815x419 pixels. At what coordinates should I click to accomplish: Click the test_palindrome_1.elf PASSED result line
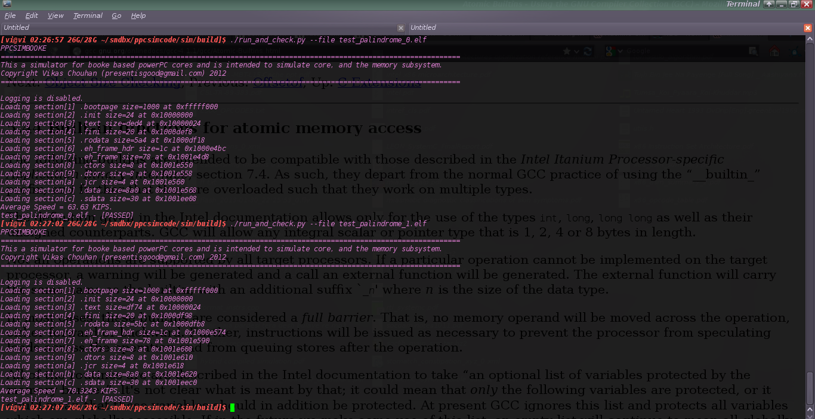pos(67,399)
